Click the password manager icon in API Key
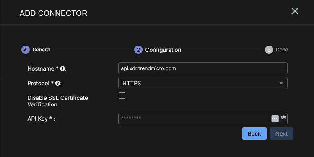Image resolution: width=314 pixels, height=157 pixels. tap(275, 119)
